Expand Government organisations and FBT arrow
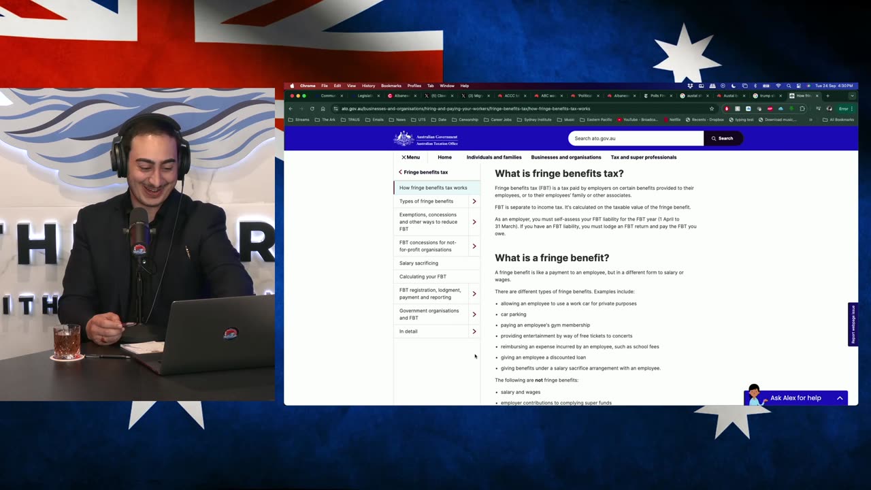871x490 pixels. point(474,314)
